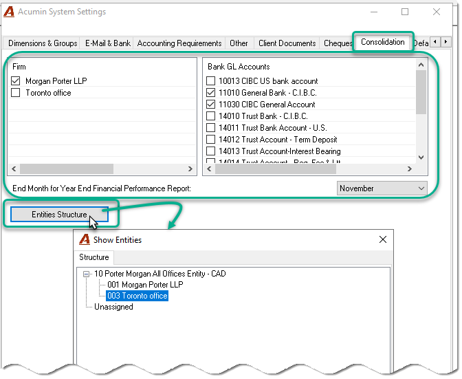Switch to the Dimensions & Groups tab
Image resolution: width=462 pixels, height=379 pixels.
[x=43, y=43]
